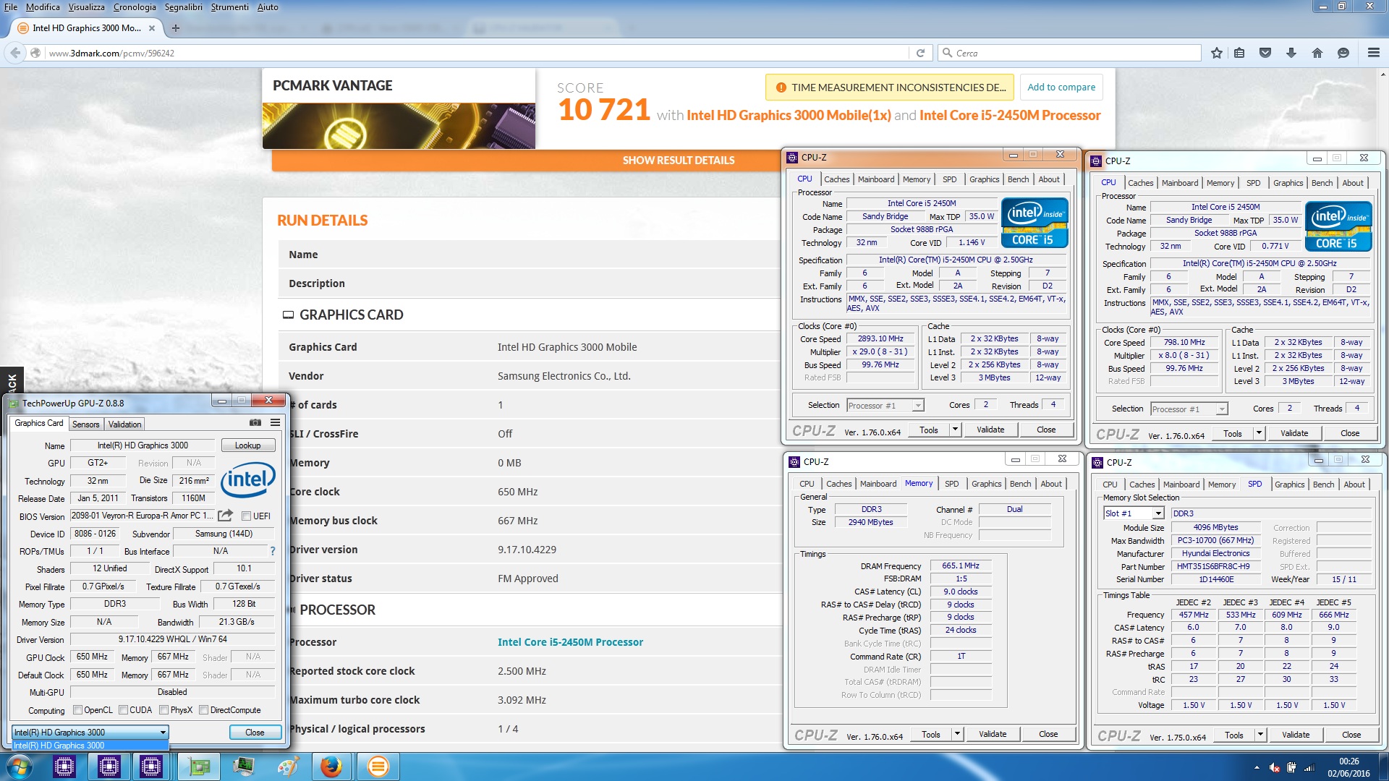Open the Cronologia menu

tap(135, 7)
